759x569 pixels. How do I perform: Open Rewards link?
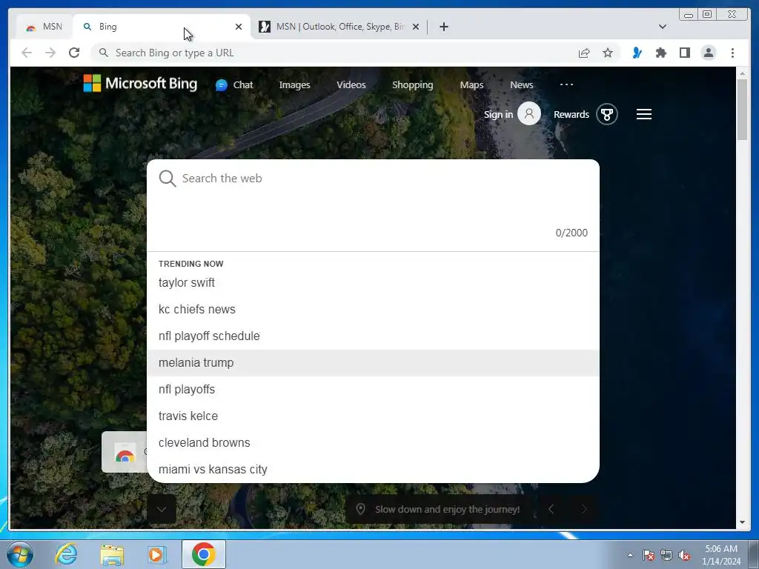pyautogui.click(x=571, y=114)
